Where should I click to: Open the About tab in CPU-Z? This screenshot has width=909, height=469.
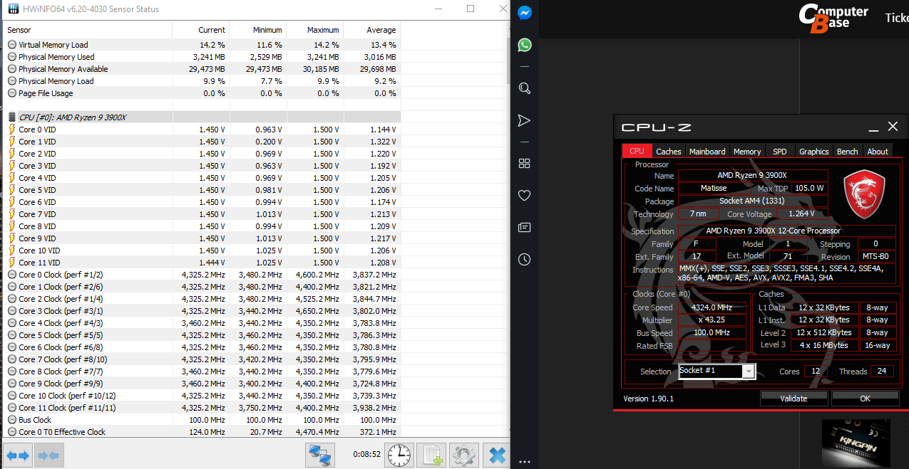tap(878, 151)
